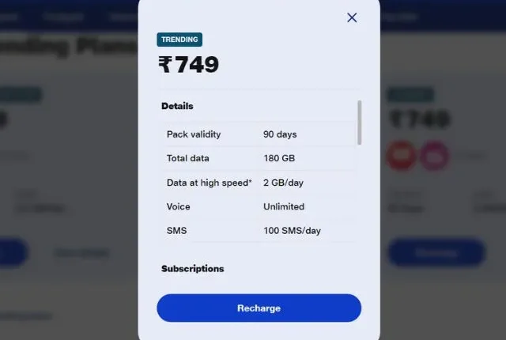Click the blurred background Recharge button on right
506x340 pixels.
click(x=436, y=252)
